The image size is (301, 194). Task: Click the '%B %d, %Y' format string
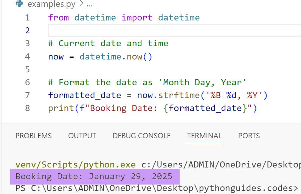coord(233,95)
